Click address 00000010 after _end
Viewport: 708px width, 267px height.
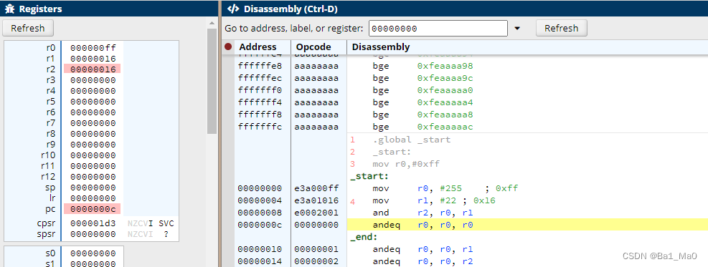point(260,249)
